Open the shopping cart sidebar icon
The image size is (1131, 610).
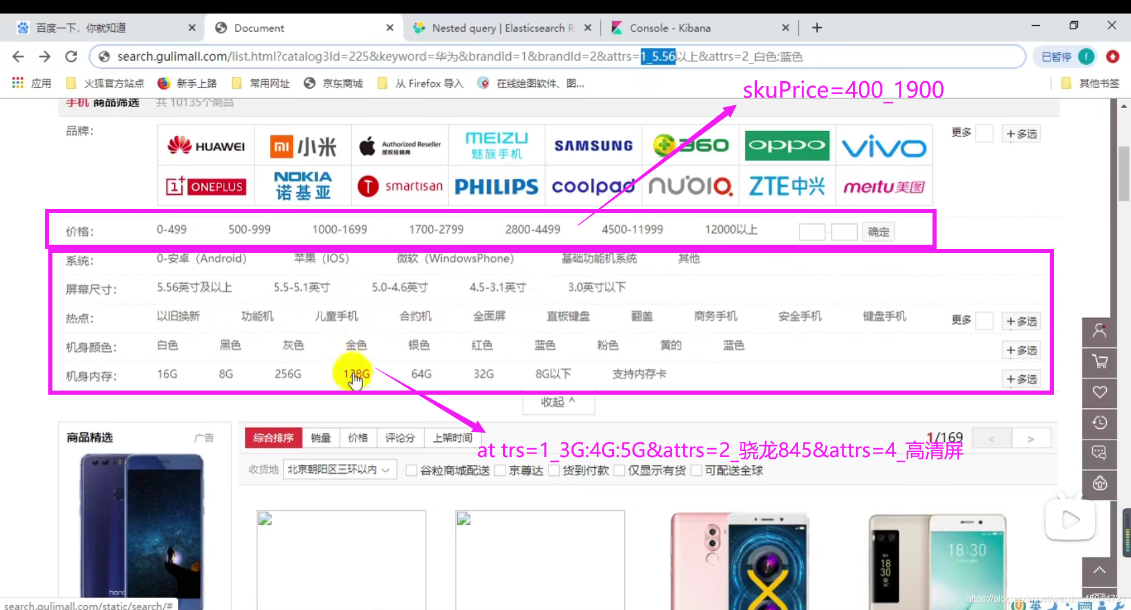pos(1099,362)
